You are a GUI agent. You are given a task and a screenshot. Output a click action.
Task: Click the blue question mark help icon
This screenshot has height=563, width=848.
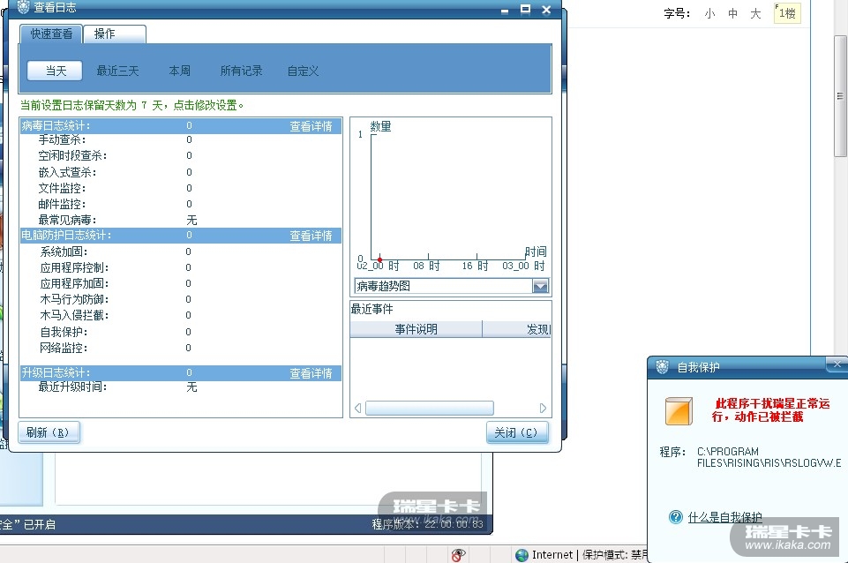(x=675, y=517)
